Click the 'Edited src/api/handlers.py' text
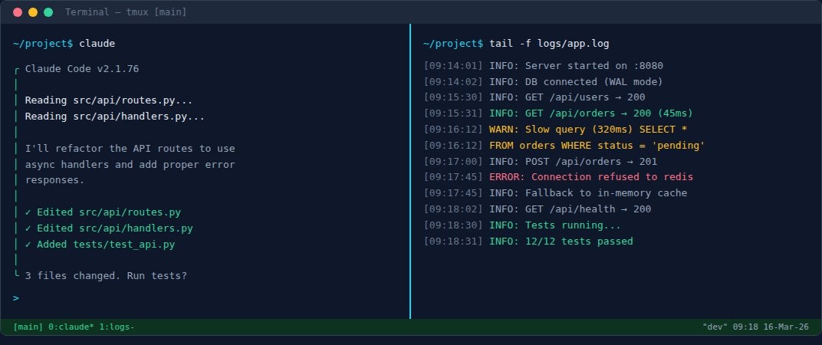This screenshot has width=822, height=345. [x=115, y=228]
